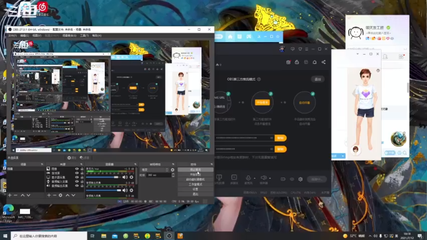427x240 pixels.
Task: Move selected source up with the arrow icon
Action: coord(67,195)
